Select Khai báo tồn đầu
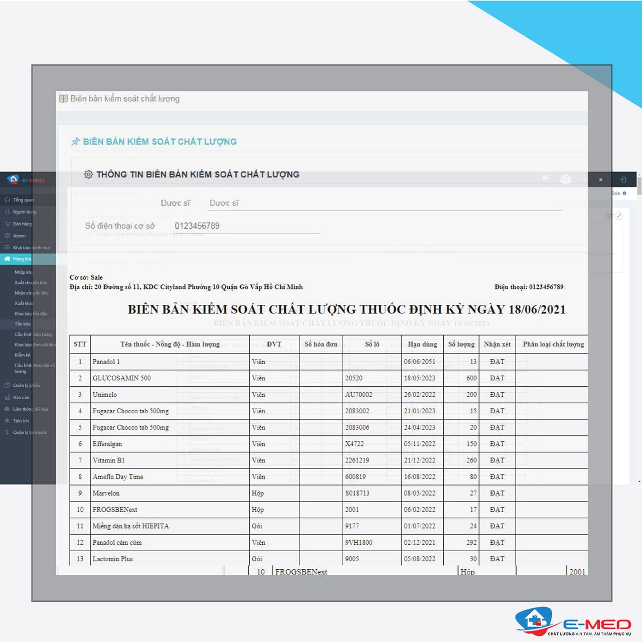 coord(31,313)
